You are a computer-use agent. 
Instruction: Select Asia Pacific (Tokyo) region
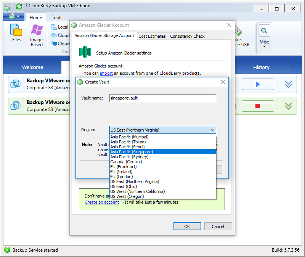pyautogui.click(x=163, y=142)
